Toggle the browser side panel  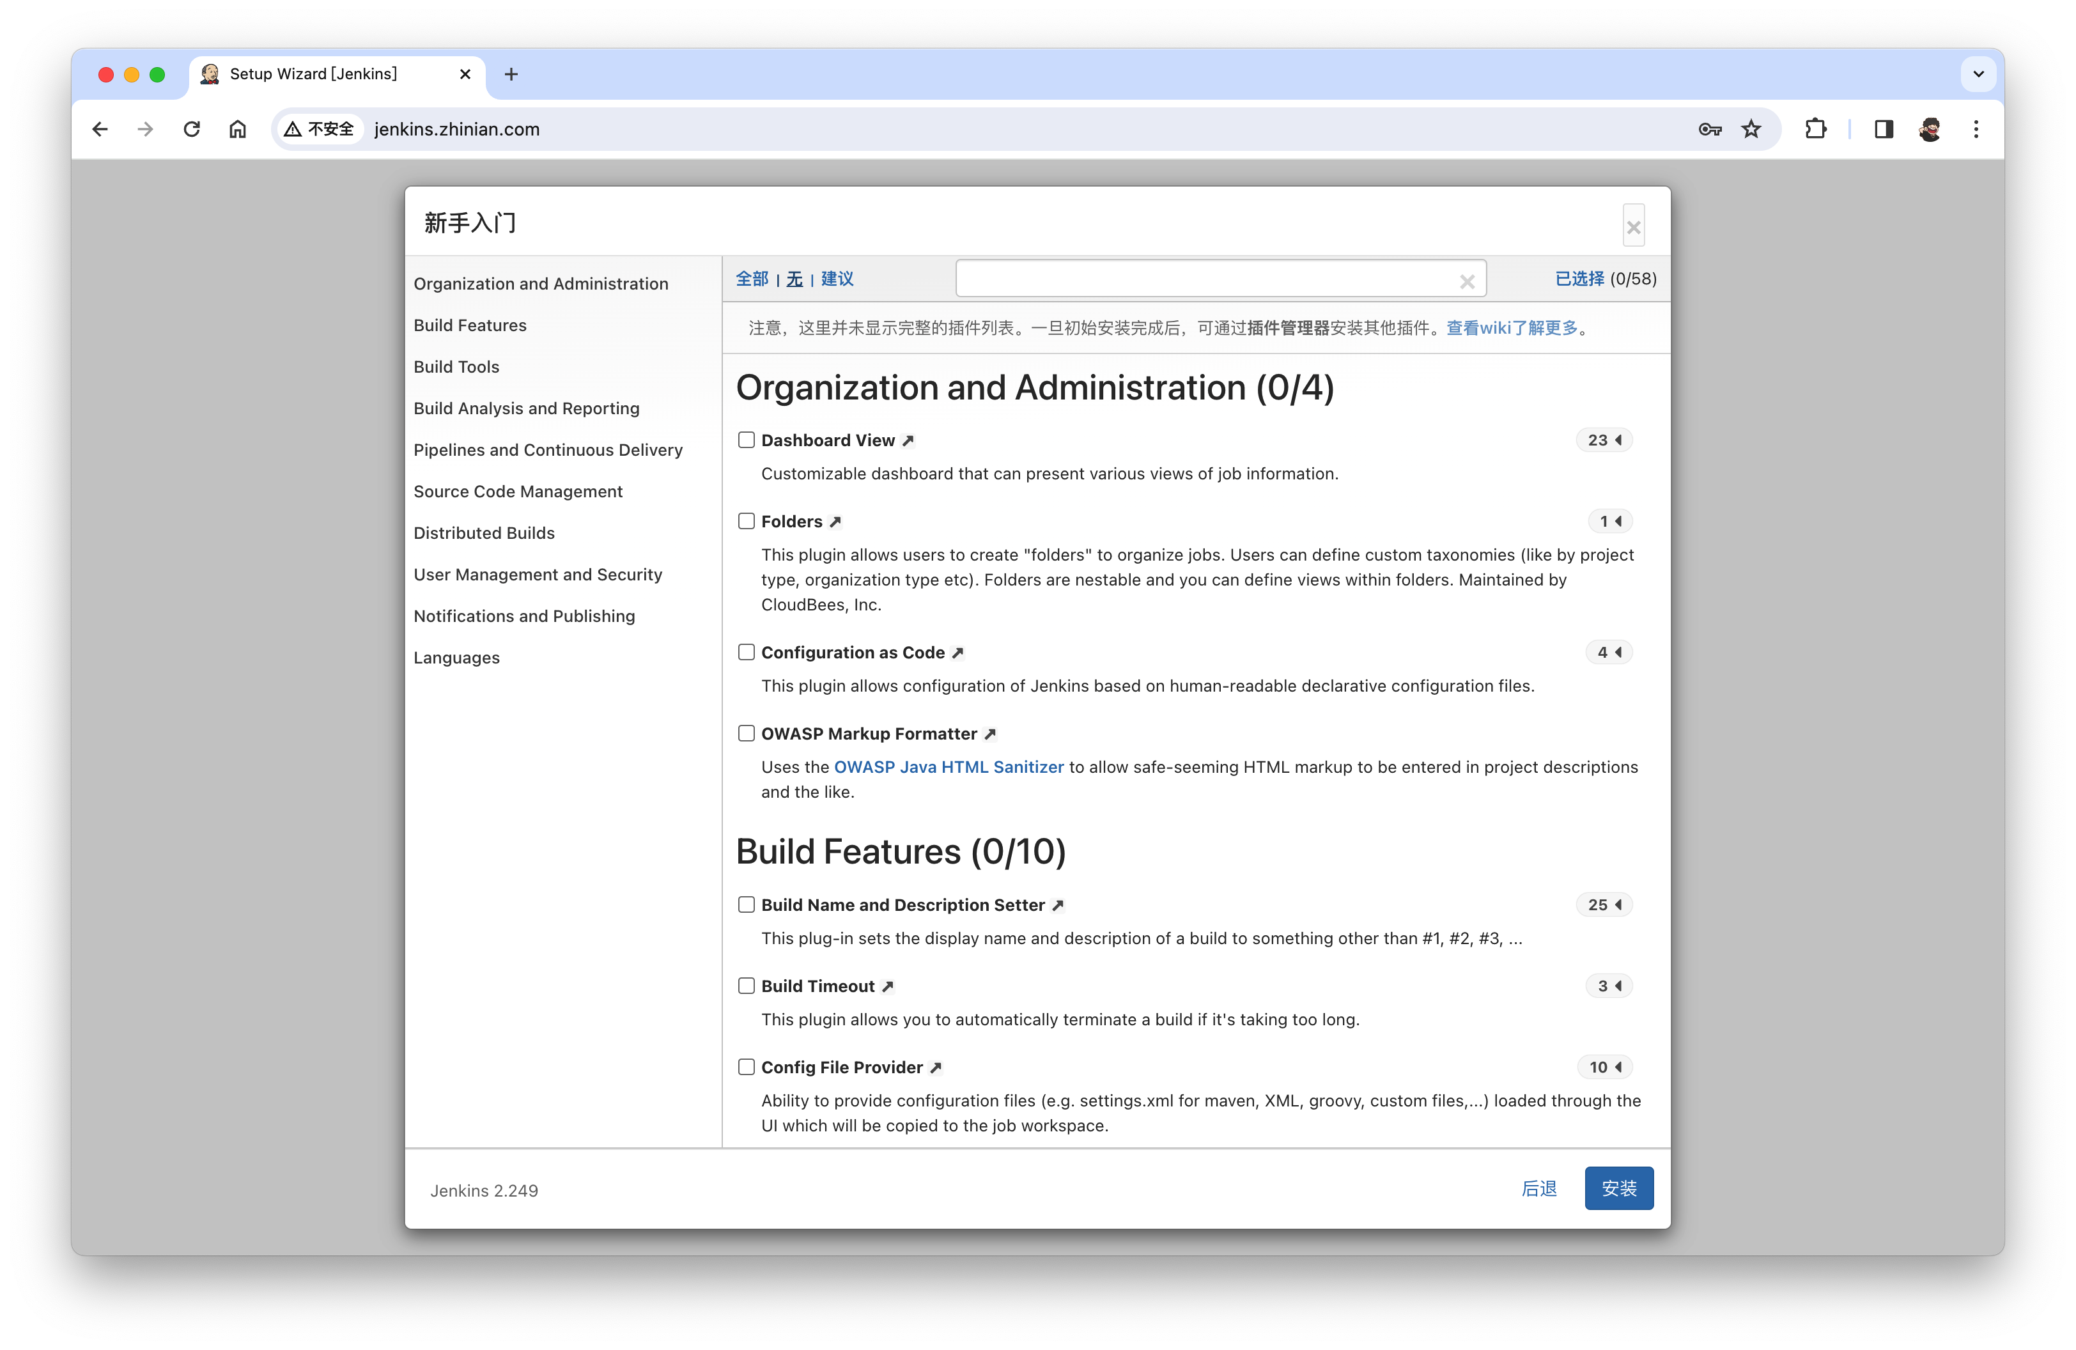click(x=1883, y=129)
